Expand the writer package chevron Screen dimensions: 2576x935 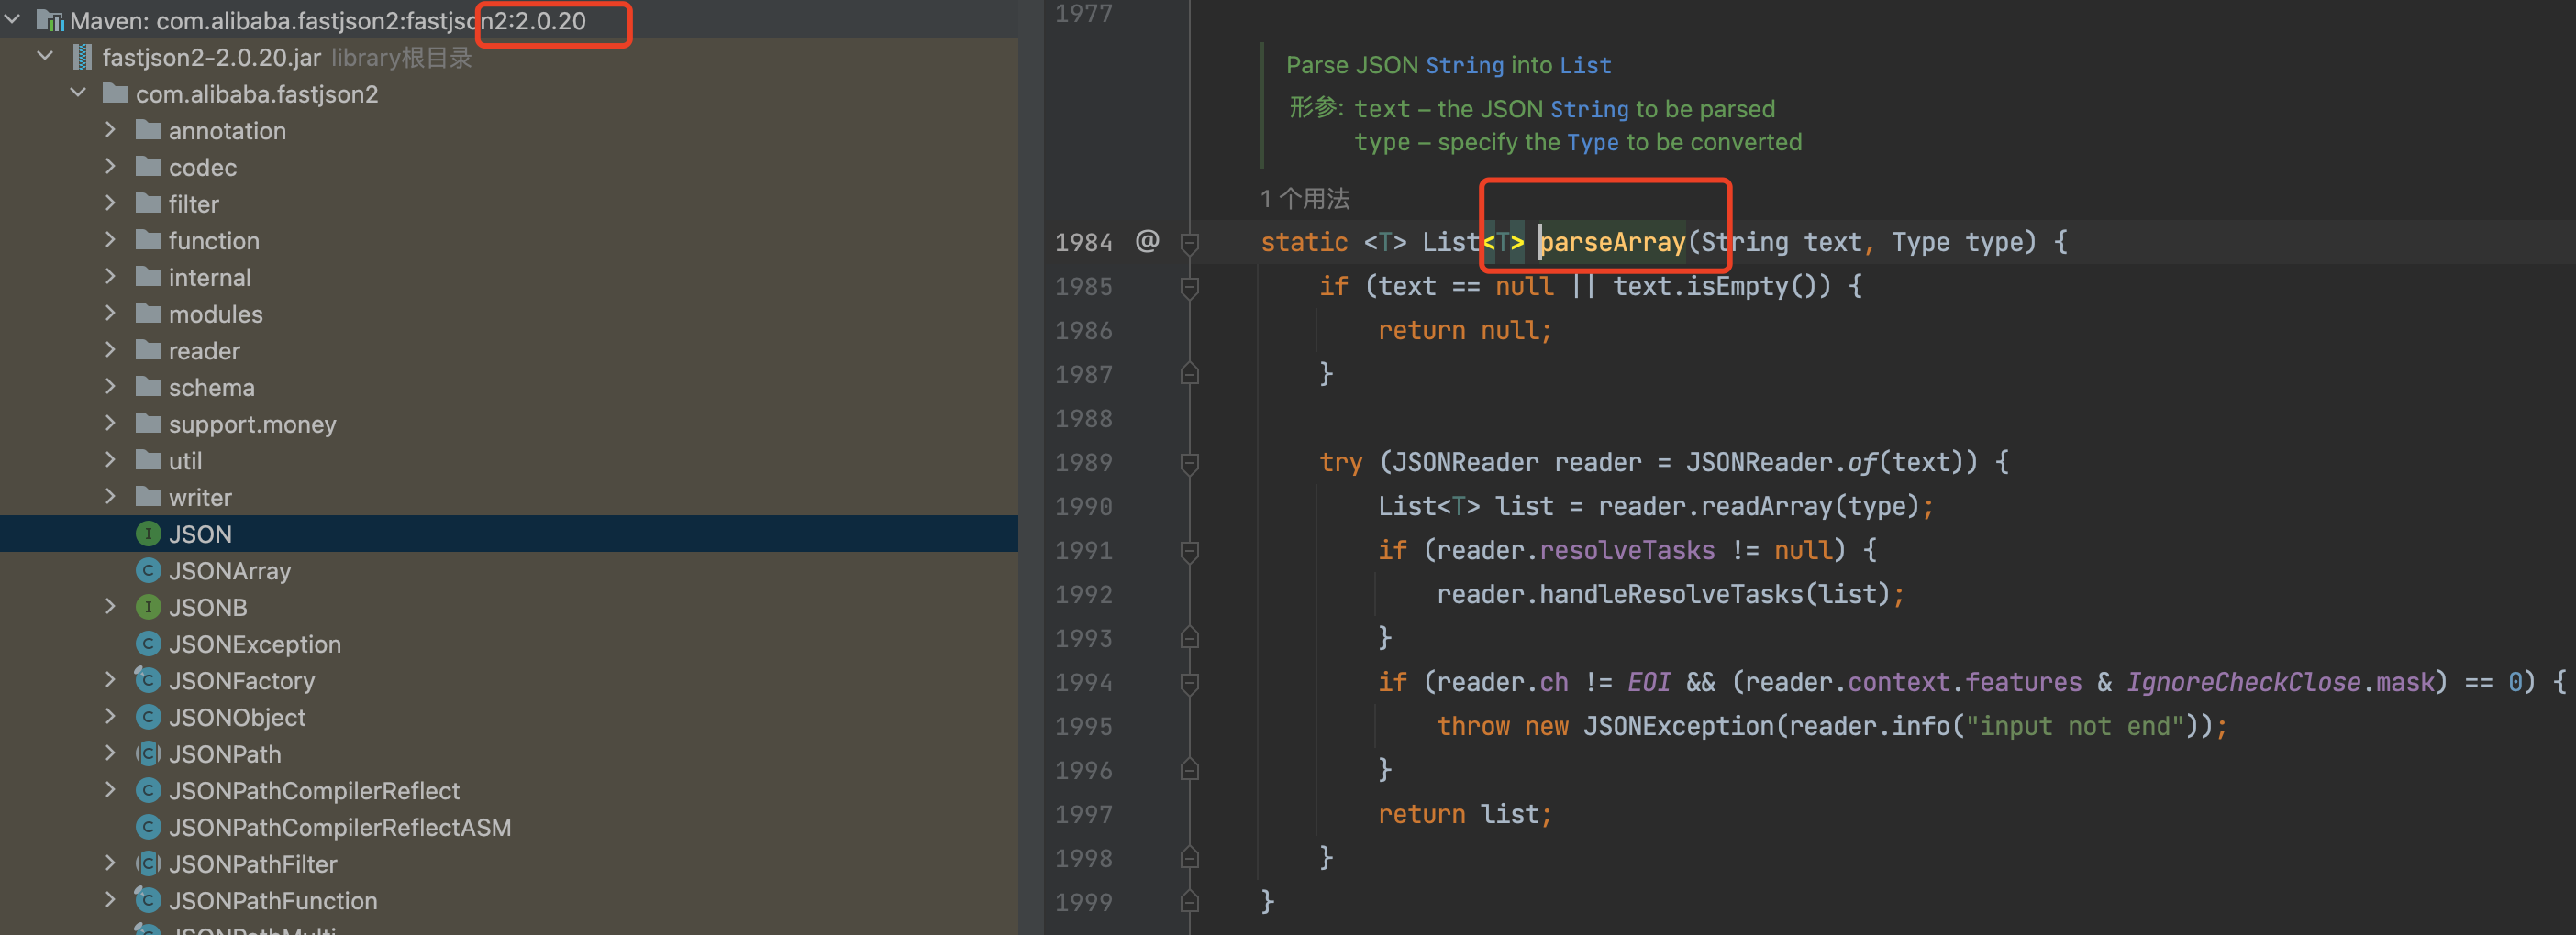coord(111,497)
